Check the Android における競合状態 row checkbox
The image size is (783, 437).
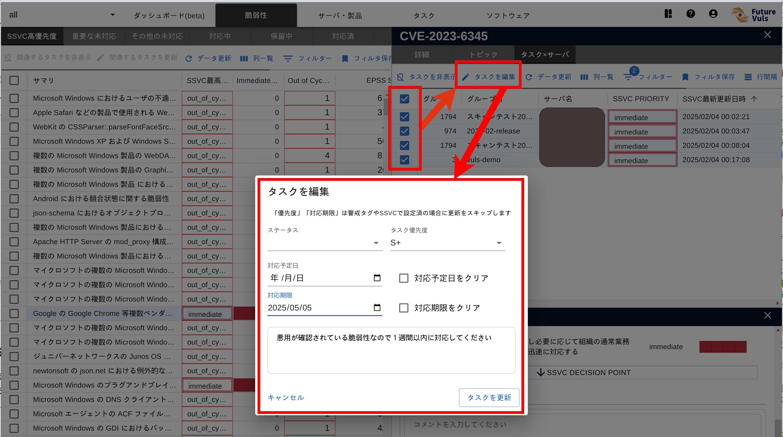coord(14,199)
